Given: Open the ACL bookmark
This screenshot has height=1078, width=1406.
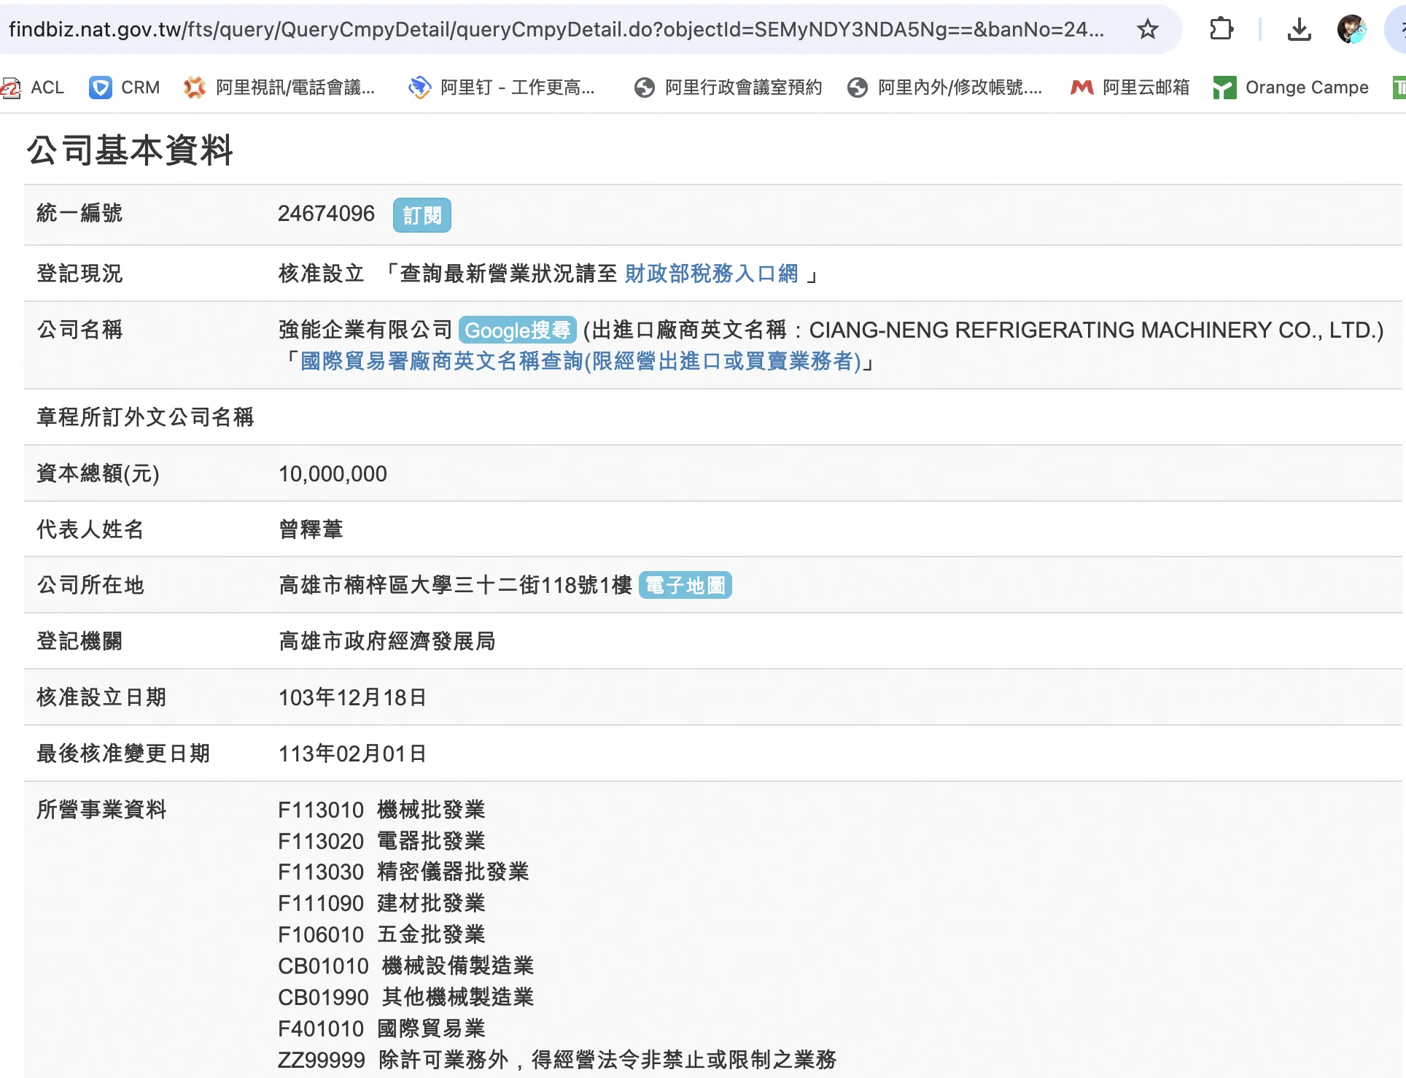Looking at the screenshot, I should (34, 88).
